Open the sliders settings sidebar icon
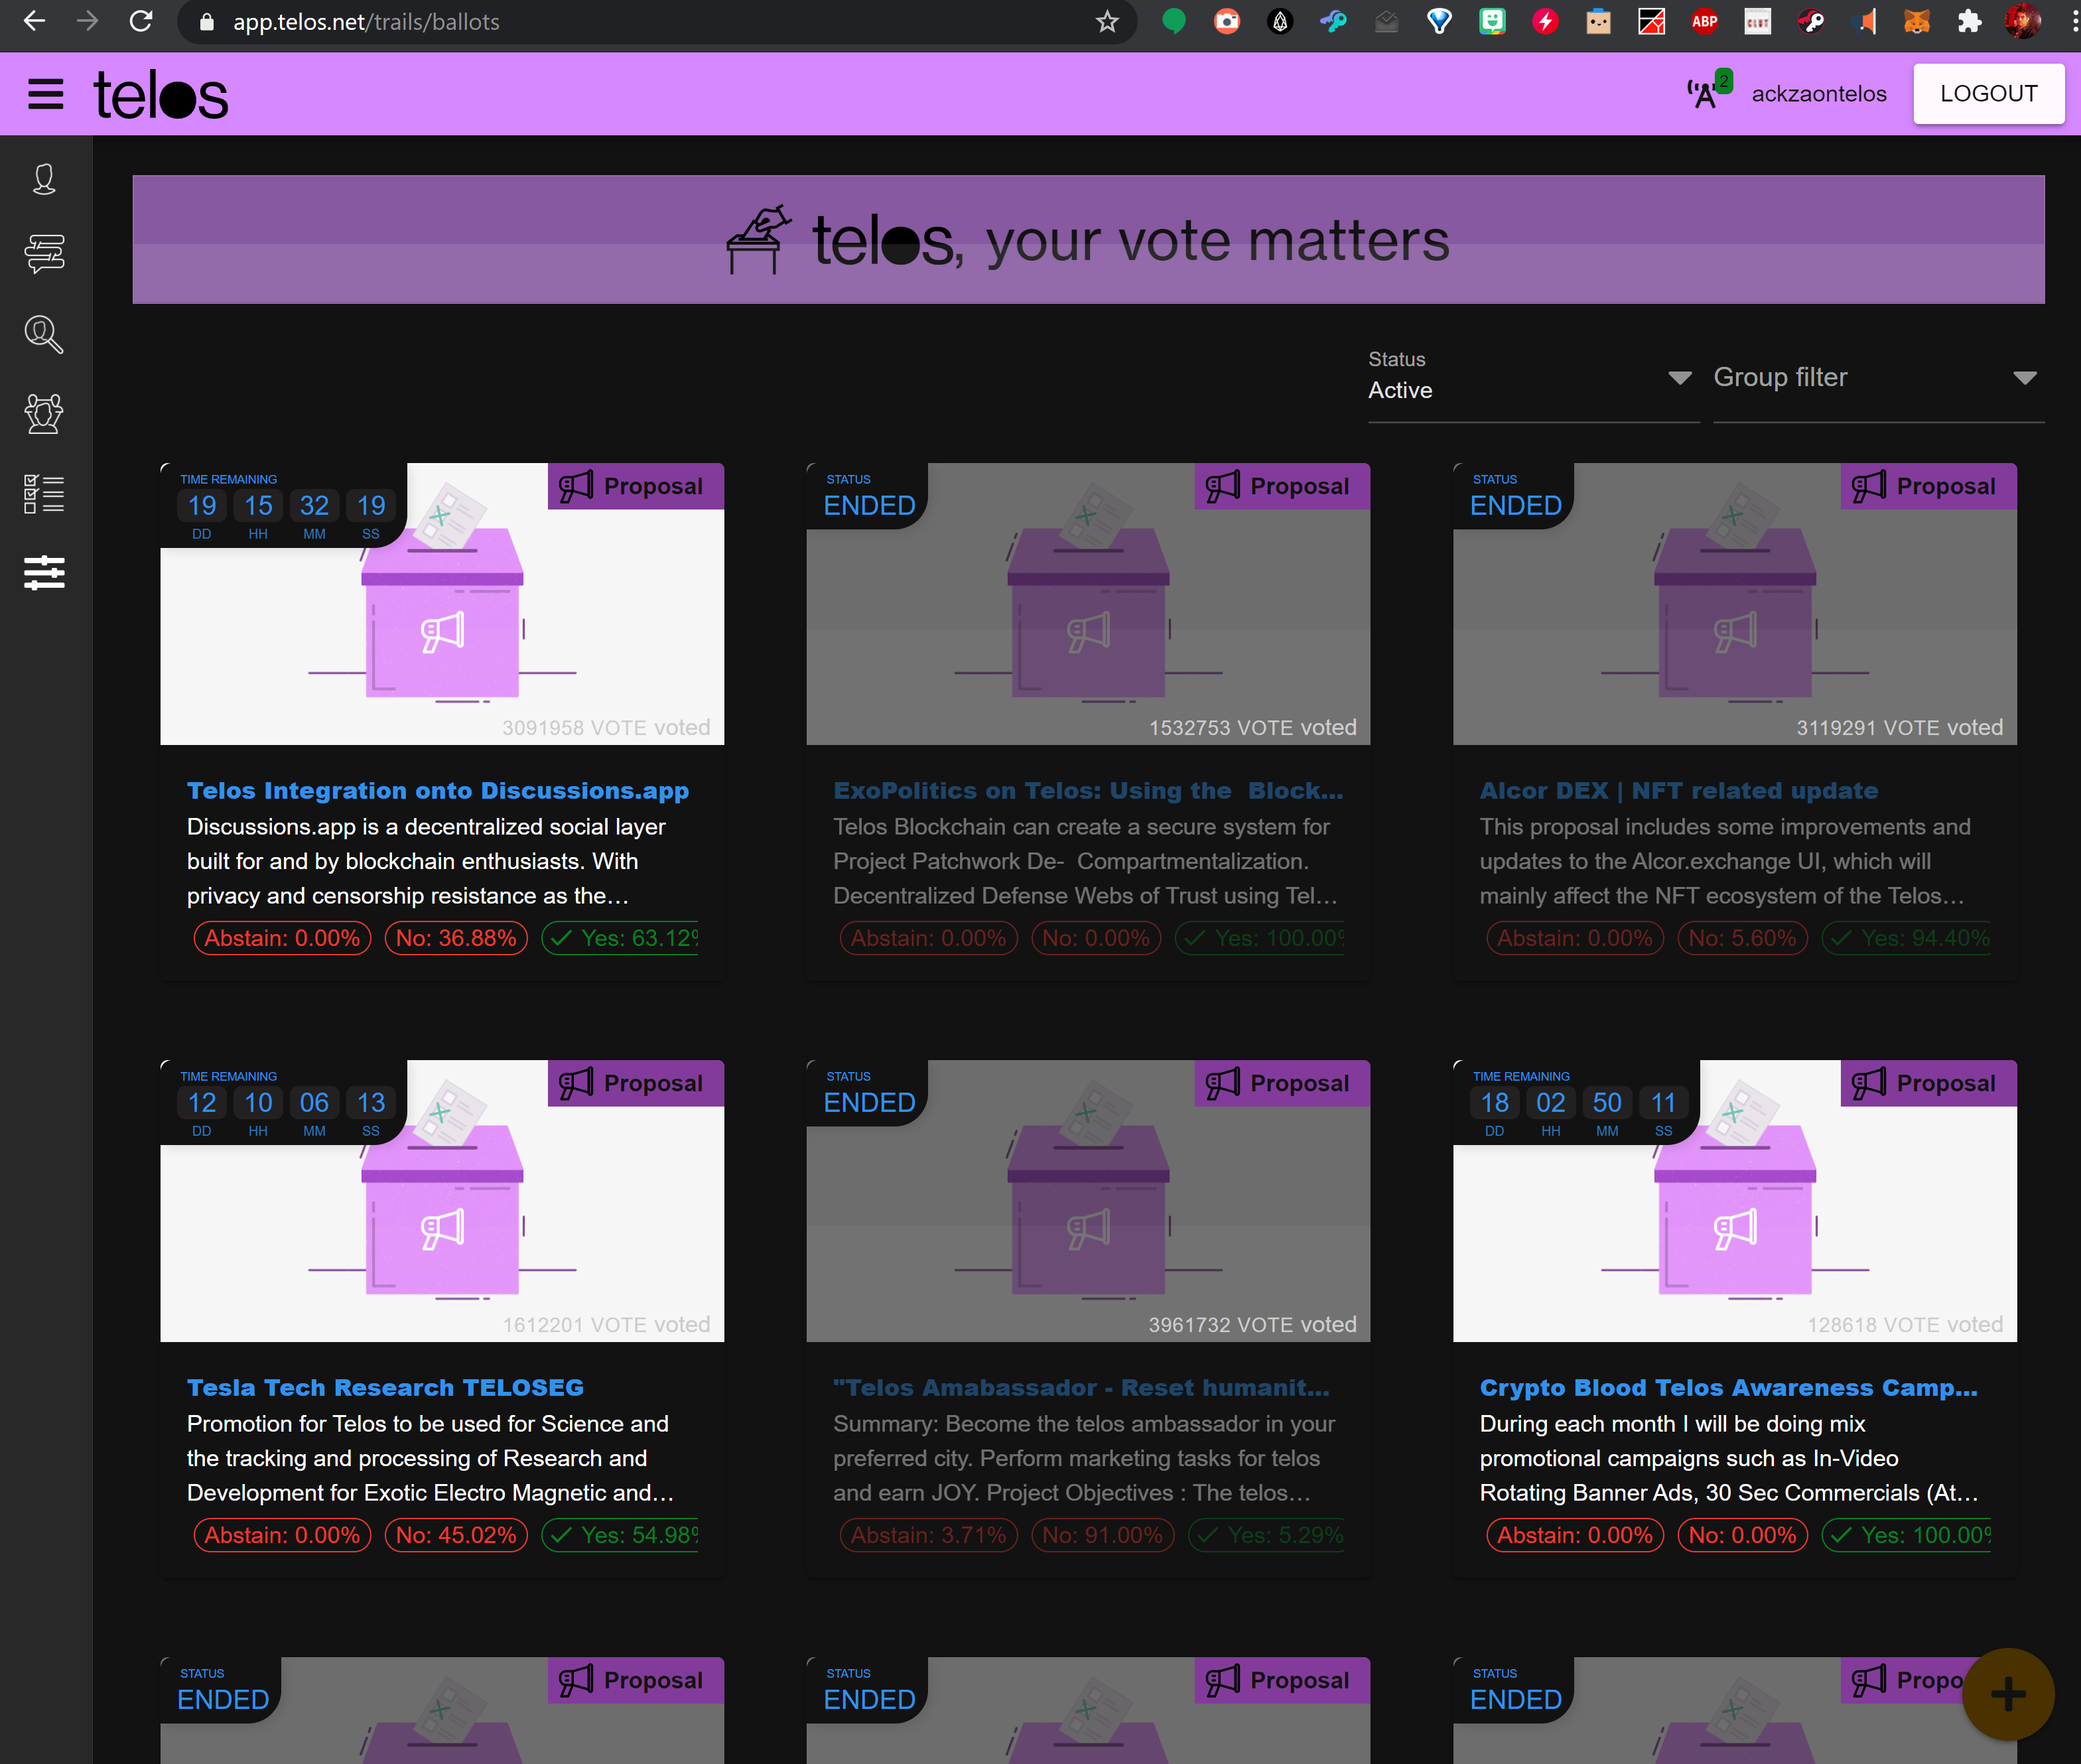2081x1764 pixels. [x=44, y=573]
